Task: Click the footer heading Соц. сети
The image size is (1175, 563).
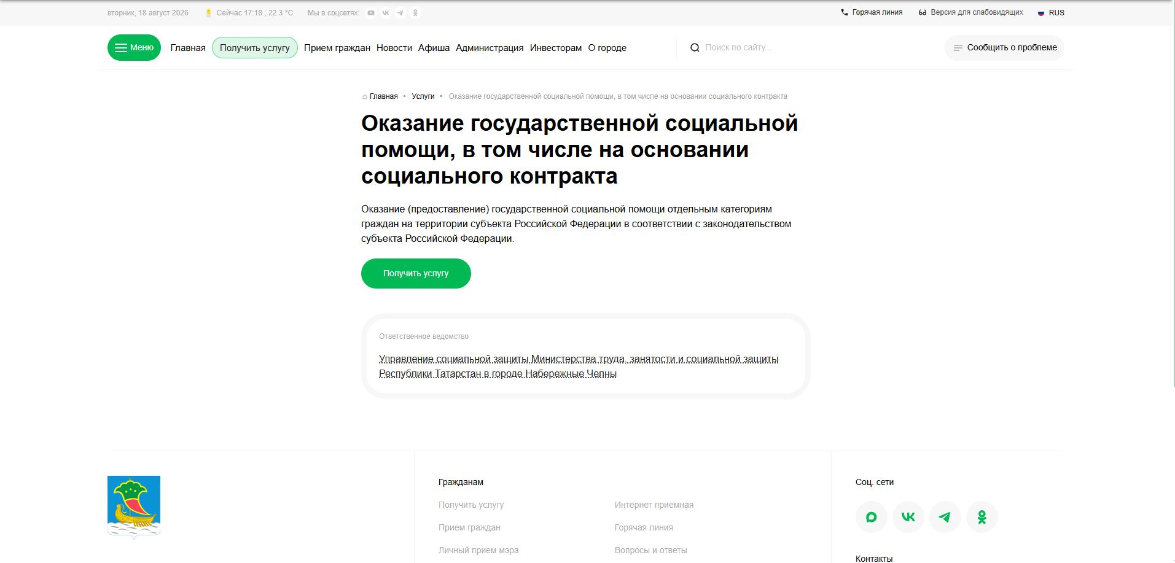Action: pos(875,482)
